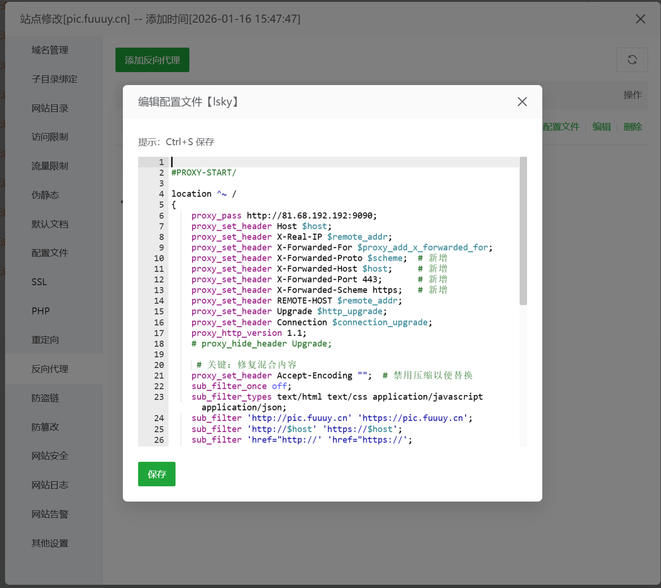Click the 添加反向代理 button

coord(152,60)
